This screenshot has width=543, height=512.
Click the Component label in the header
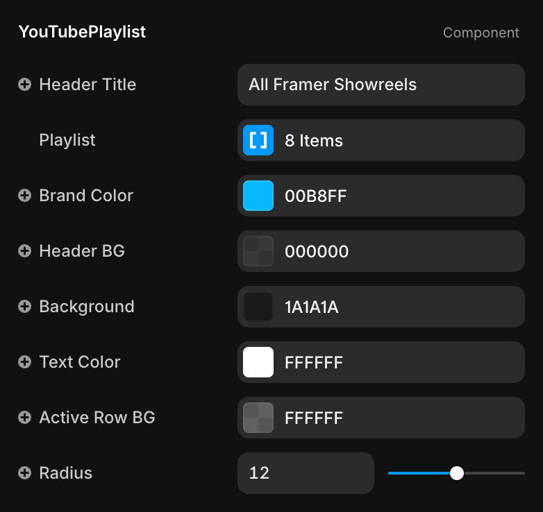pos(481,33)
